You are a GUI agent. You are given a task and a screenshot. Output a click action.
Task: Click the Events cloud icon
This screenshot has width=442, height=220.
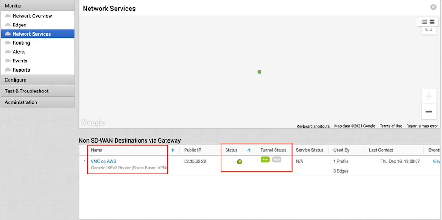(8, 61)
